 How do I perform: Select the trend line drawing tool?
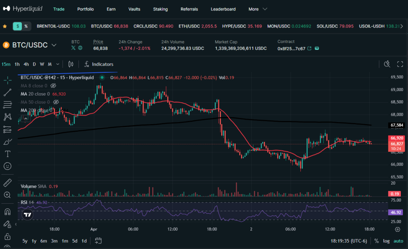coord(7,93)
